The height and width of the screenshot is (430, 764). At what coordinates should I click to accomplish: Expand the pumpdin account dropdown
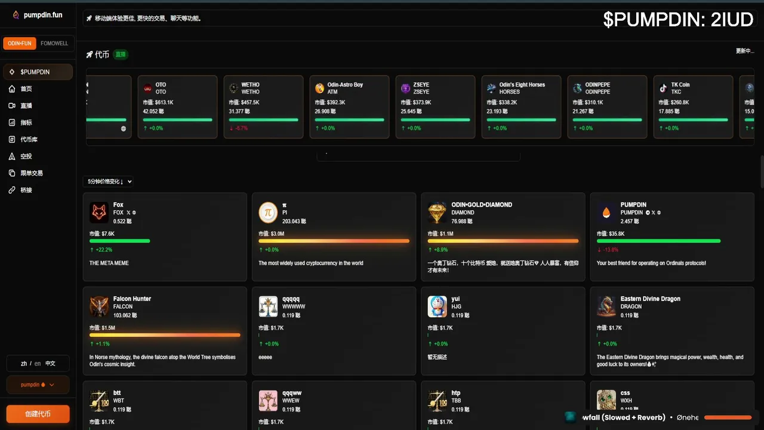click(38, 385)
